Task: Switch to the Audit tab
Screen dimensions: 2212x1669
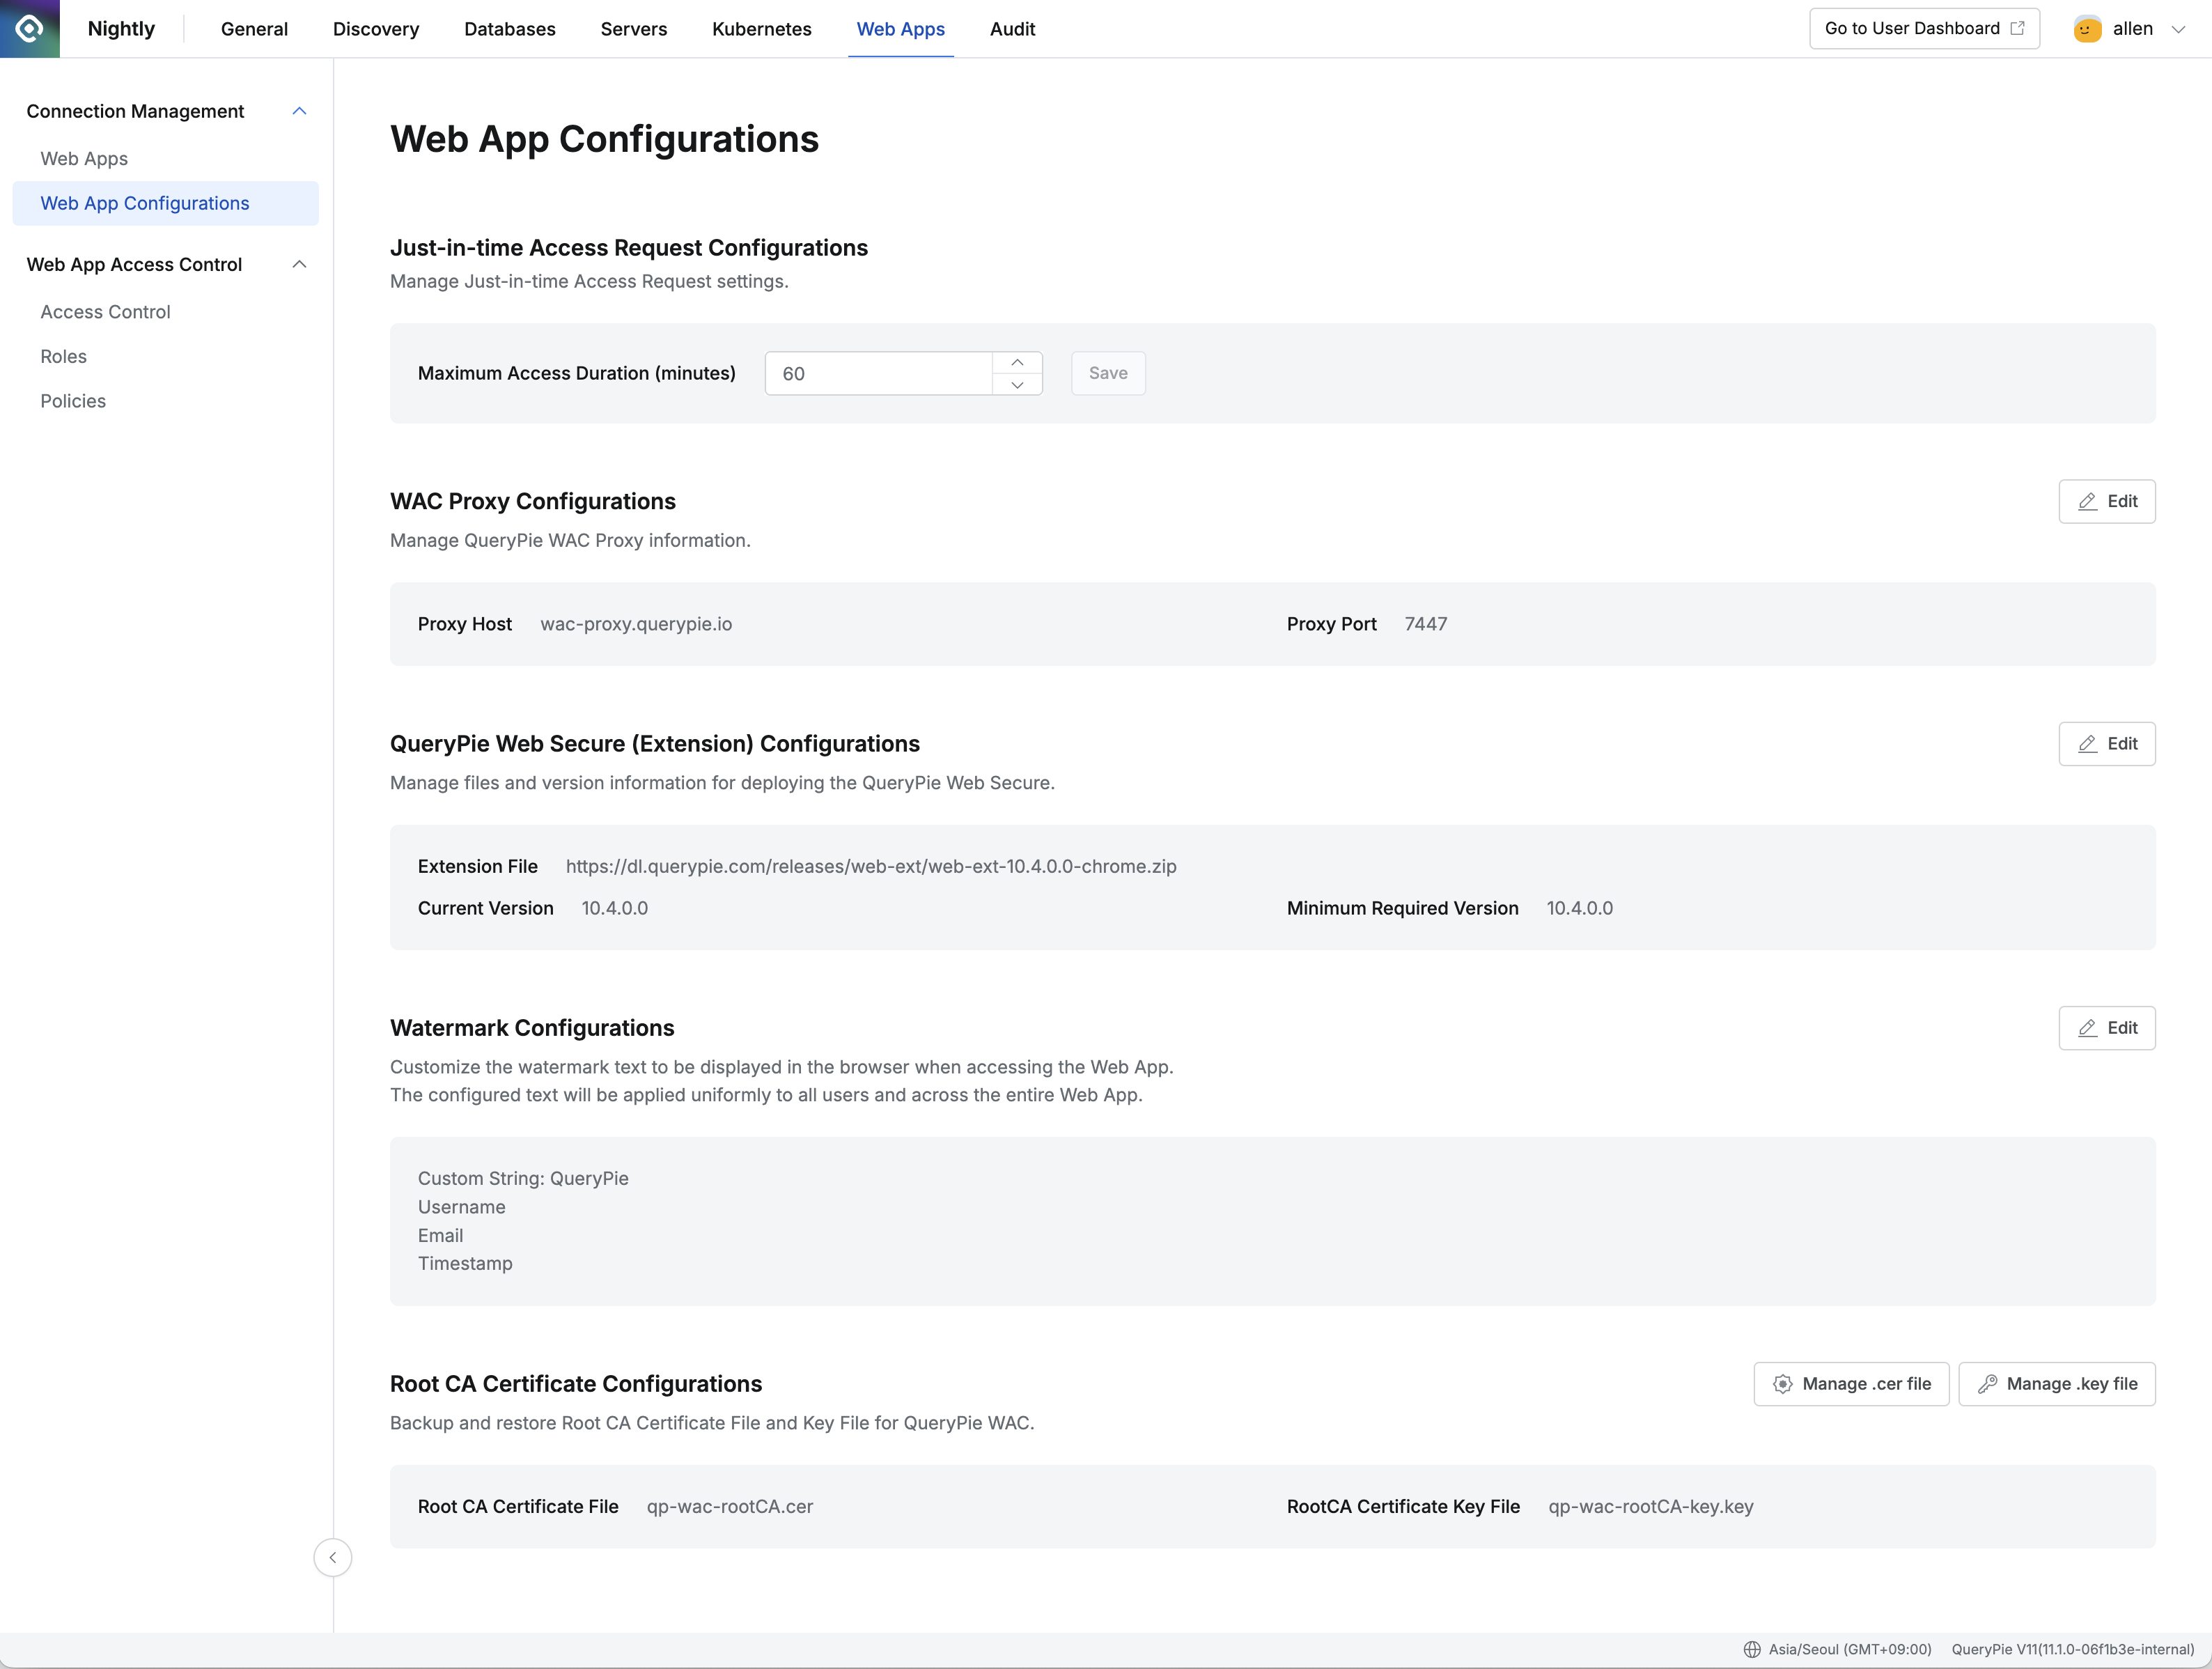Action: [1012, 29]
